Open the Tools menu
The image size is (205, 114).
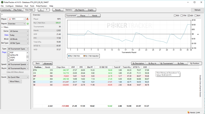[32, 6]
